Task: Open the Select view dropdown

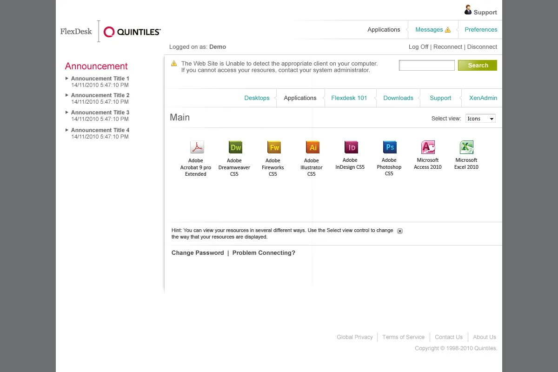Action: (x=480, y=119)
